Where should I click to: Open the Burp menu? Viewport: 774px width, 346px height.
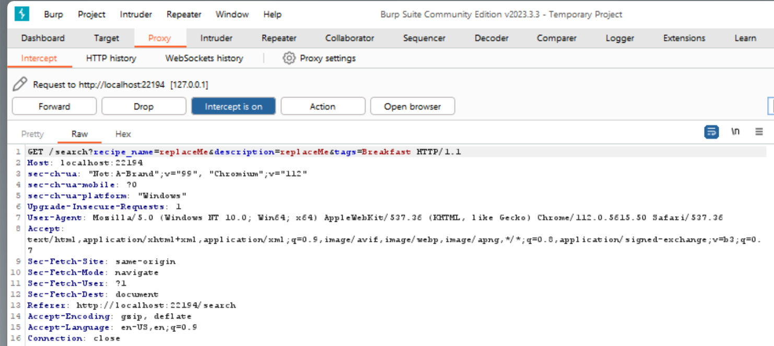53,15
